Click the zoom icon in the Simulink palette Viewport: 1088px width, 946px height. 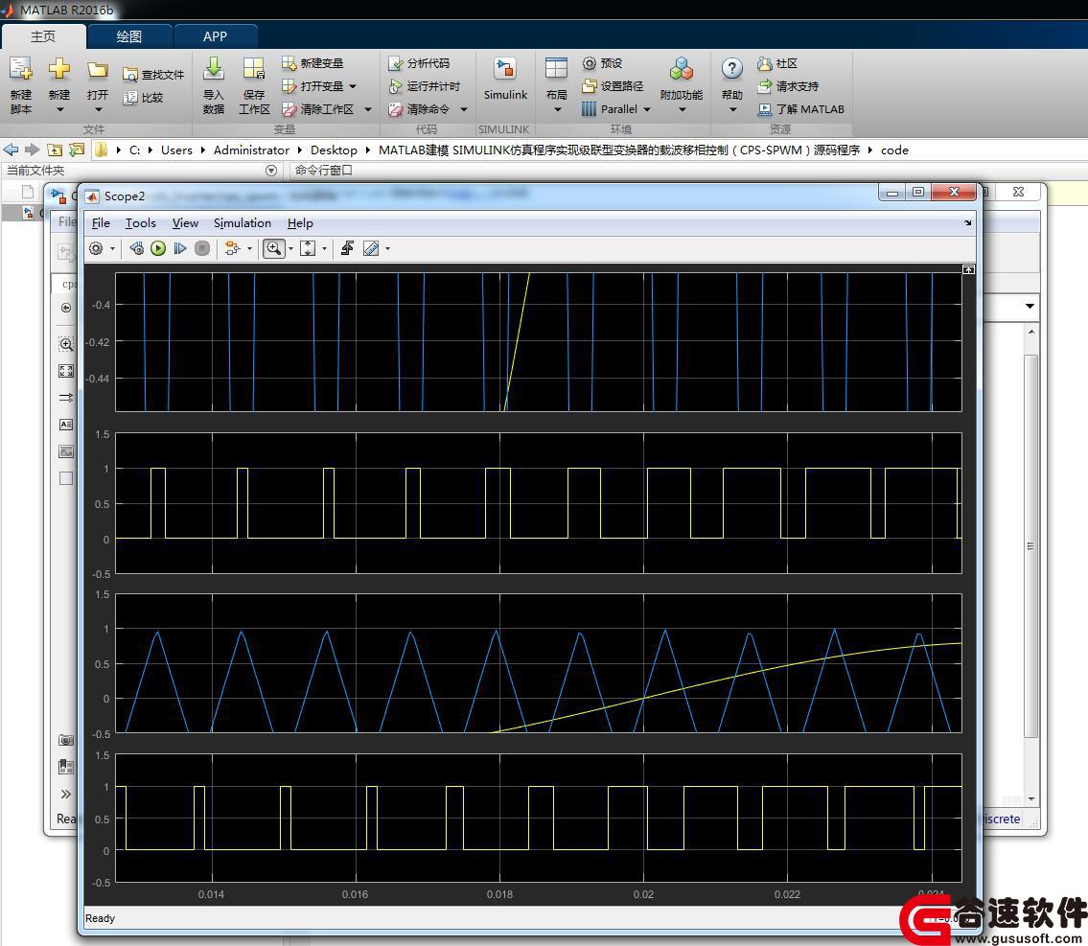click(66, 344)
